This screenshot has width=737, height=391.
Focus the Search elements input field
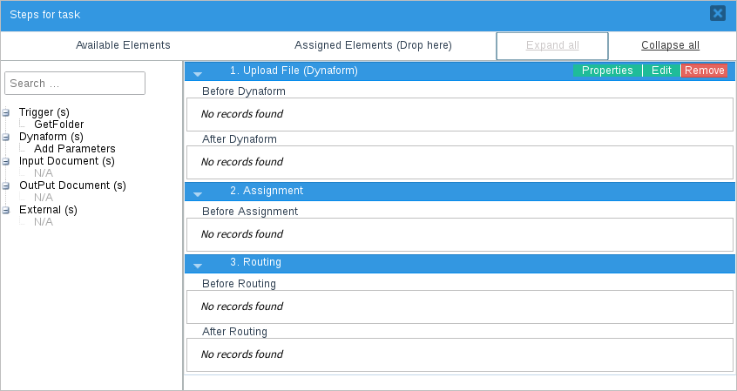pyautogui.click(x=75, y=84)
